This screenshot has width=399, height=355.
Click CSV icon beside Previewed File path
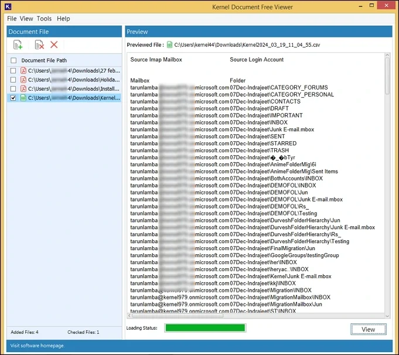coord(169,45)
